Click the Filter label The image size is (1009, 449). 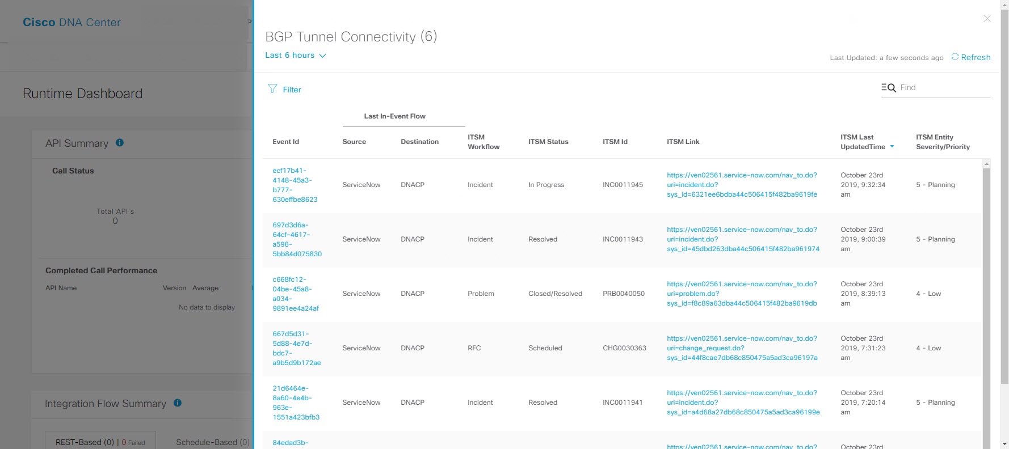click(x=292, y=90)
